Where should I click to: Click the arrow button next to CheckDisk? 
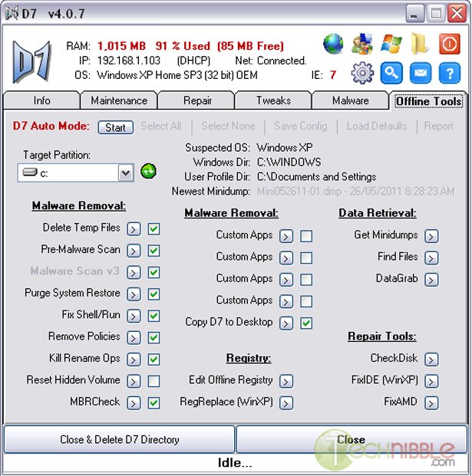tap(431, 359)
